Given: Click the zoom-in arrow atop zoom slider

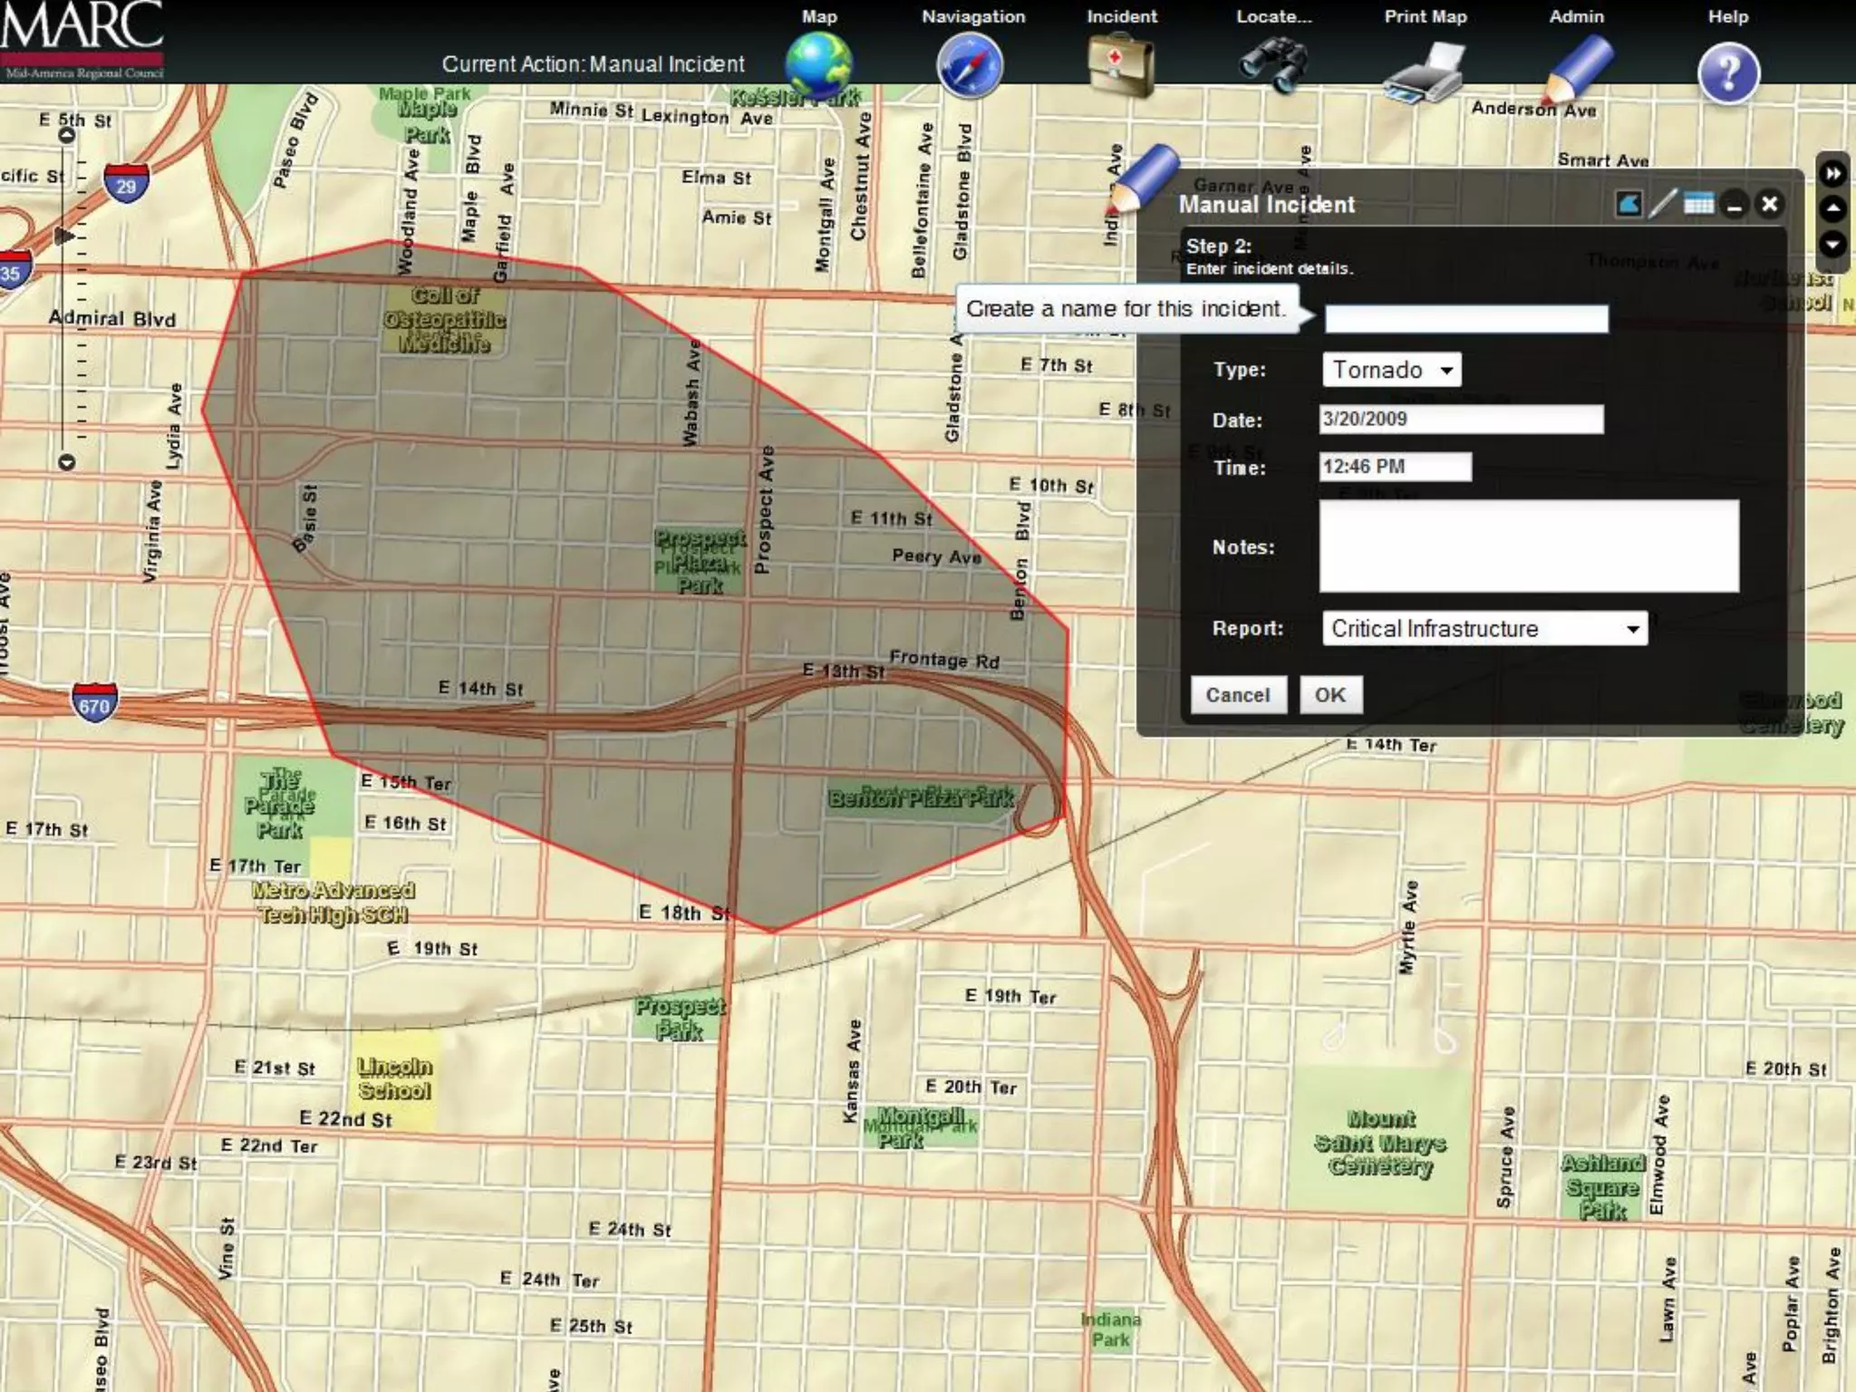Looking at the screenshot, I should 66,136.
